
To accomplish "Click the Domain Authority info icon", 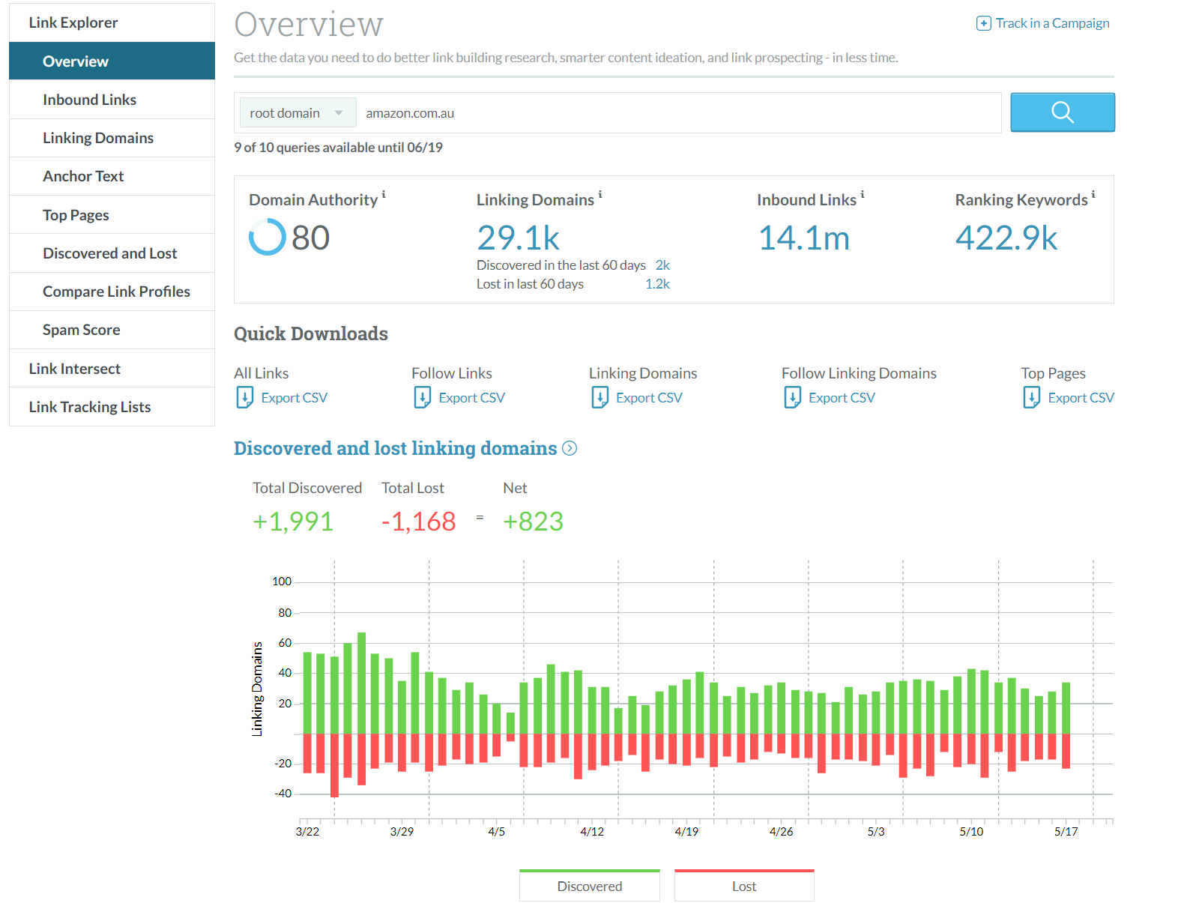I will pyautogui.click(x=384, y=194).
